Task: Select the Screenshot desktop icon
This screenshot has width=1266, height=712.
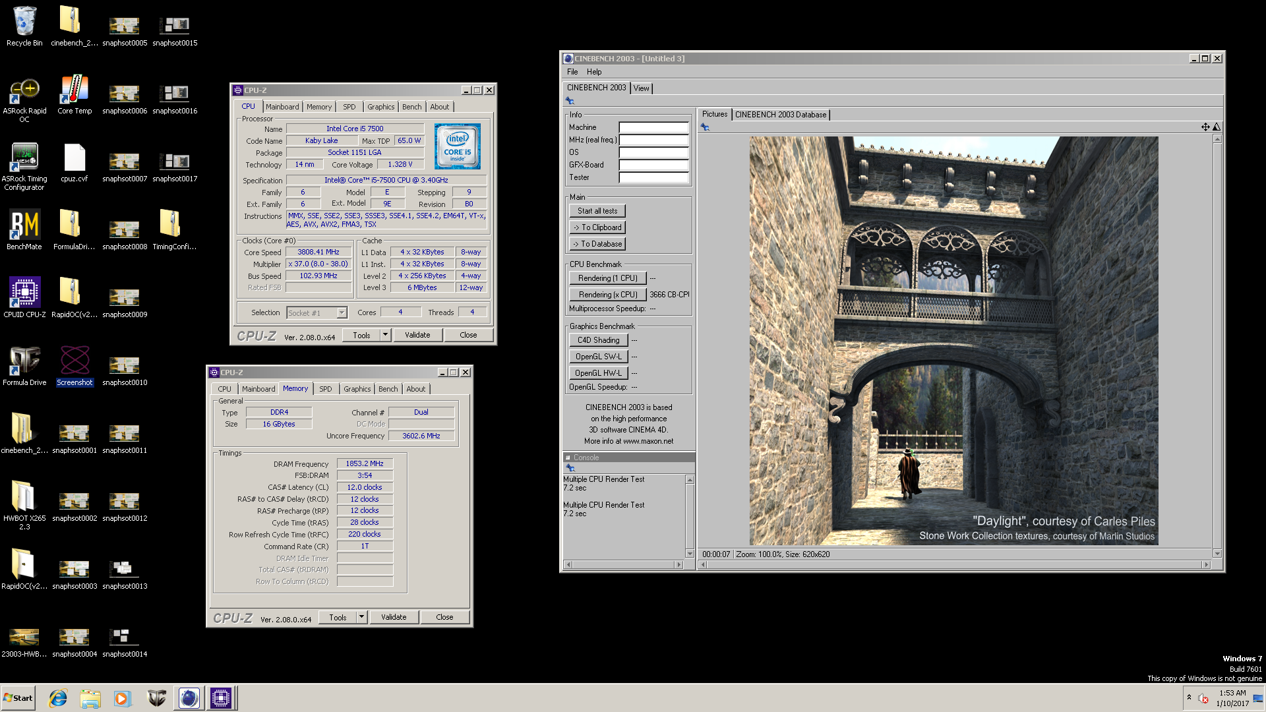Action: tap(75, 366)
